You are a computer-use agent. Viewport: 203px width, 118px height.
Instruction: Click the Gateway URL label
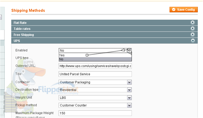[x=25, y=66]
